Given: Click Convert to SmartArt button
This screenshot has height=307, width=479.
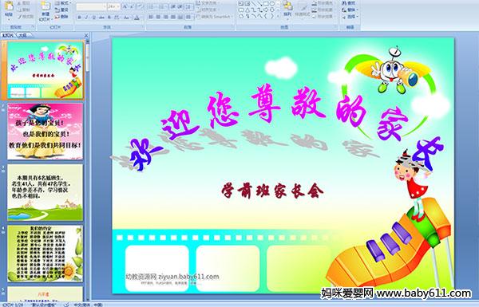Looking at the screenshot, I should click(x=215, y=17).
